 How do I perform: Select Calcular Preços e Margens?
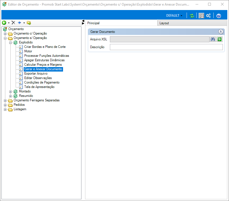43,65
